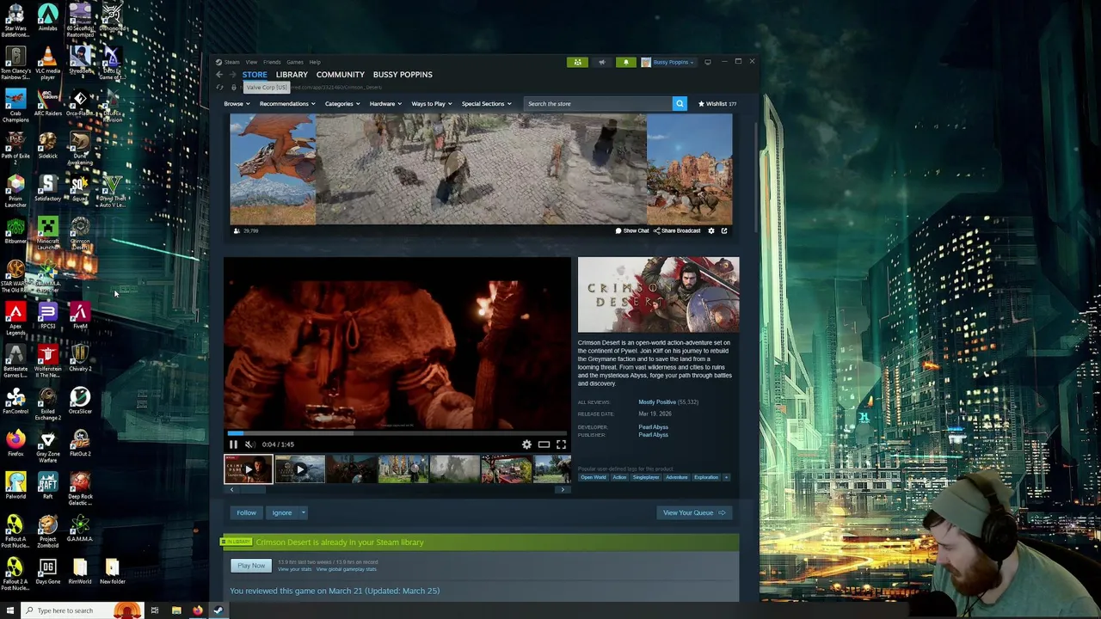Open Satisfactory desktop shortcut
The height and width of the screenshot is (619, 1101).
(x=47, y=189)
